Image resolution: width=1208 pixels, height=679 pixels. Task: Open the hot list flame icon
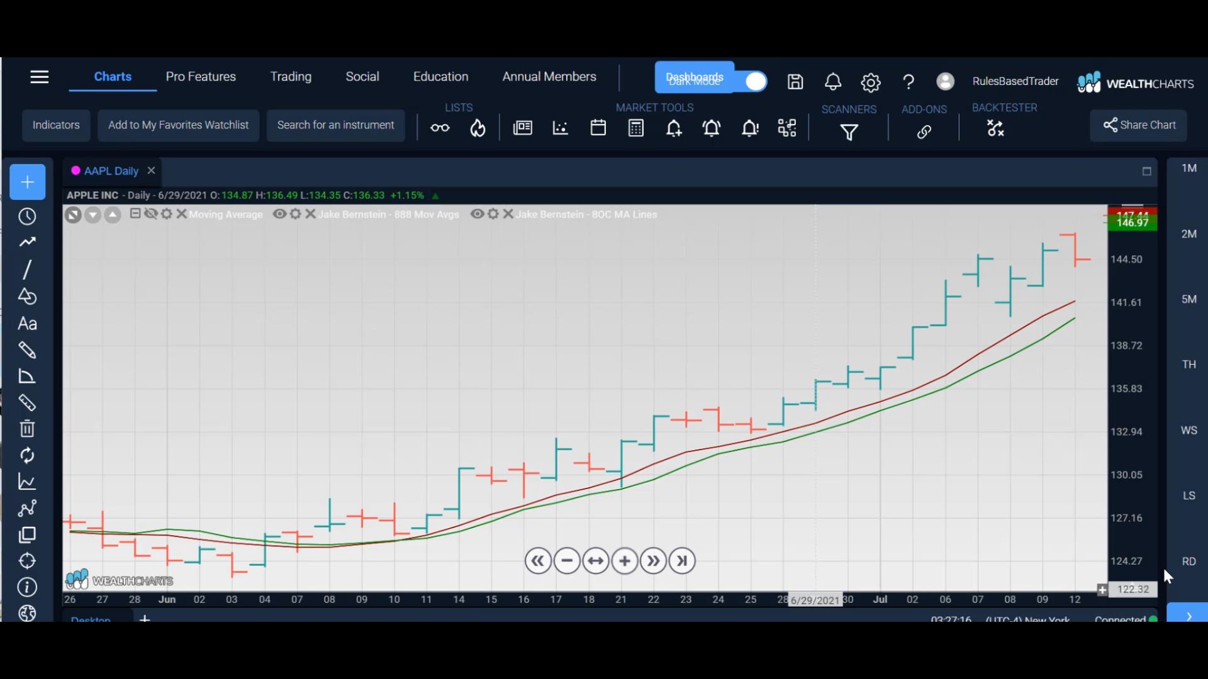click(478, 128)
